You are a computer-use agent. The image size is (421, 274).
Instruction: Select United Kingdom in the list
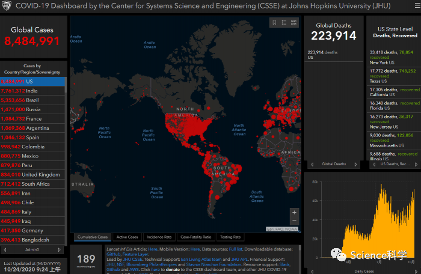[x=32, y=175]
